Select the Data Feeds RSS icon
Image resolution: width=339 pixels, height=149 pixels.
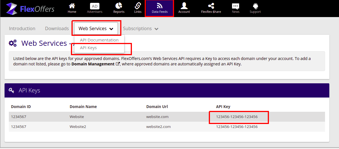tap(160, 6)
